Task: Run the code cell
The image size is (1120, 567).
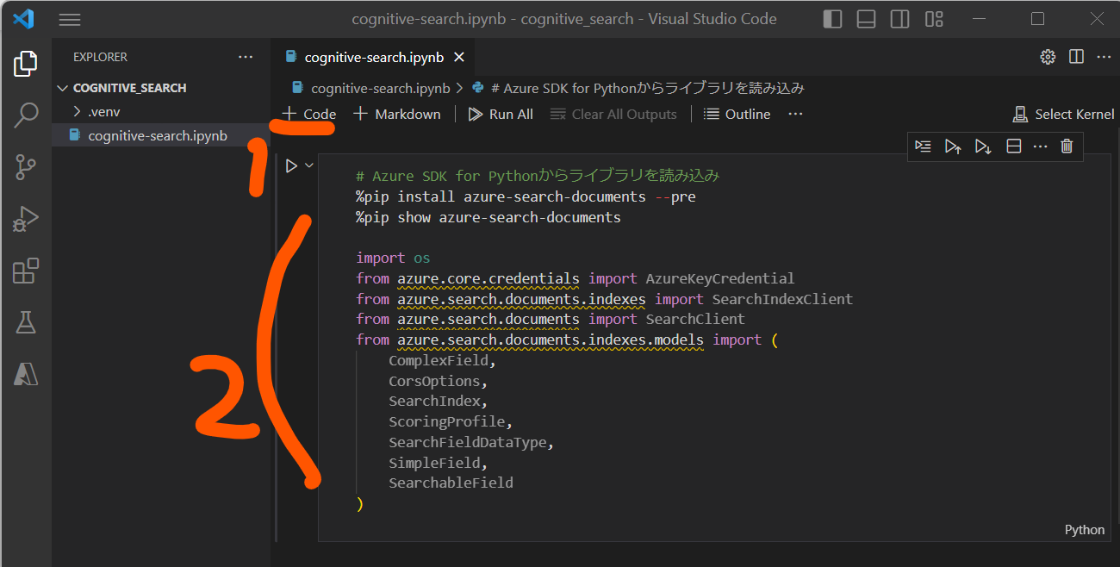Action: click(291, 165)
